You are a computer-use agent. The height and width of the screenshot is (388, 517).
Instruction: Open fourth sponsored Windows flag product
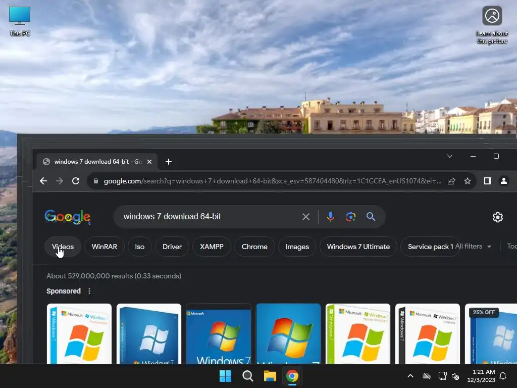click(288, 333)
